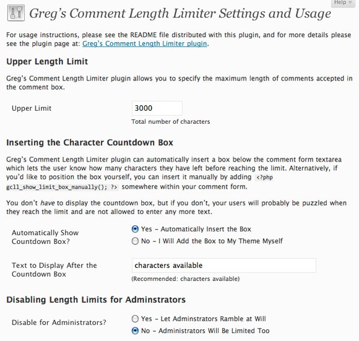Select Yes – Let Administrators Ramble at Will

pyautogui.click(x=135, y=319)
